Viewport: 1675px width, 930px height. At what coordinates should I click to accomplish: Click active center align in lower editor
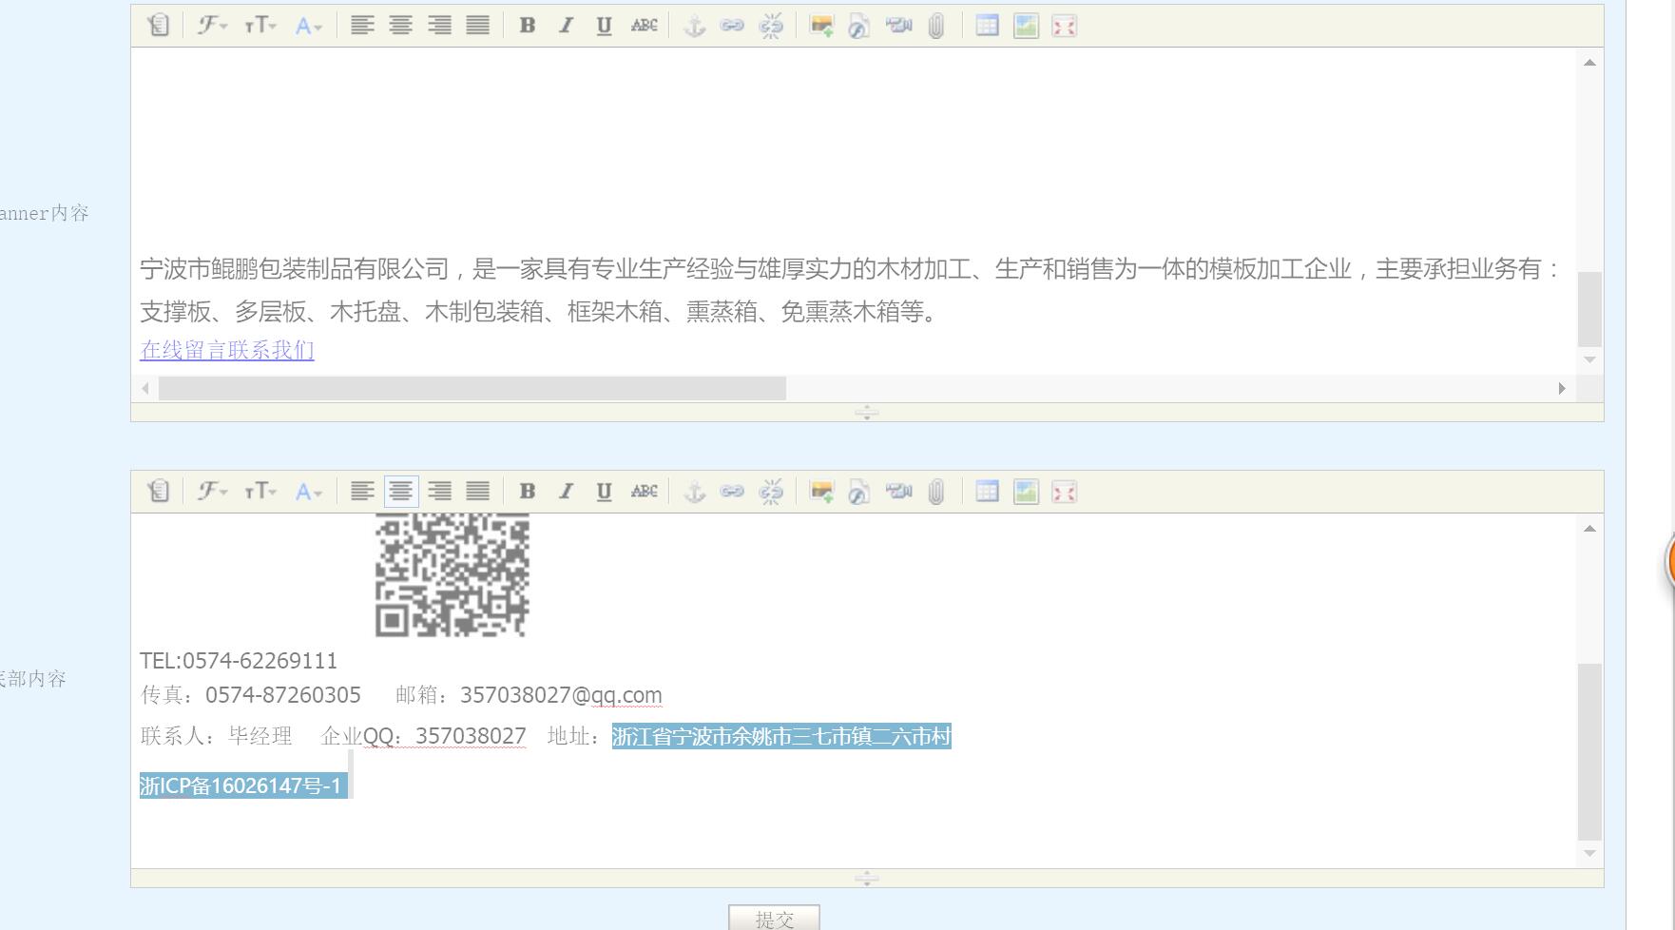(401, 492)
